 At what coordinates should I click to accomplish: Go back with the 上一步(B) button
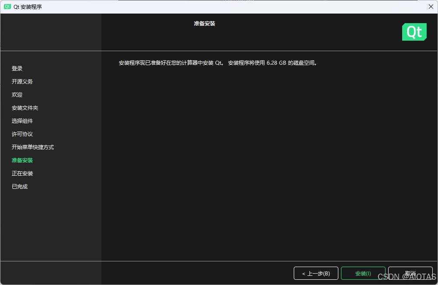[316, 273]
